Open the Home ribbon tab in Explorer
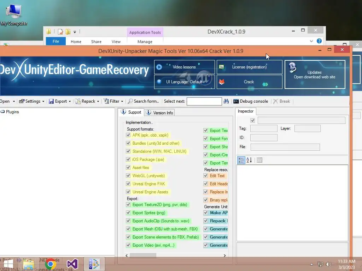 click(76, 42)
